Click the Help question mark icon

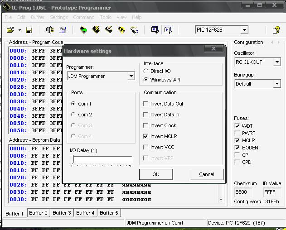tap(276, 30)
